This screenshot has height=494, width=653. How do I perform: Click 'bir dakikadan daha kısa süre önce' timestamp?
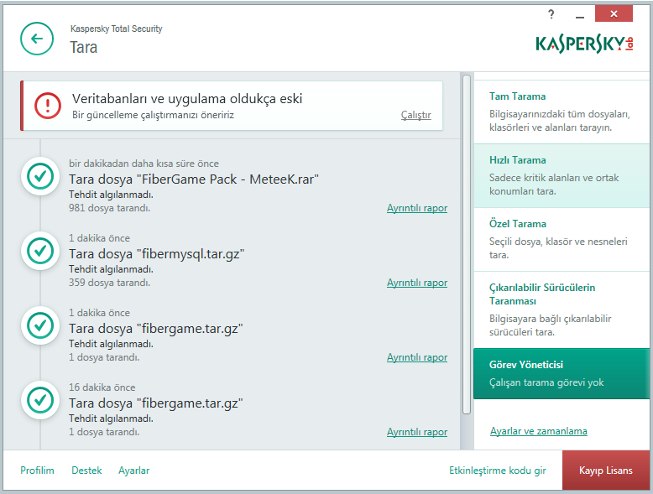pos(144,164)
